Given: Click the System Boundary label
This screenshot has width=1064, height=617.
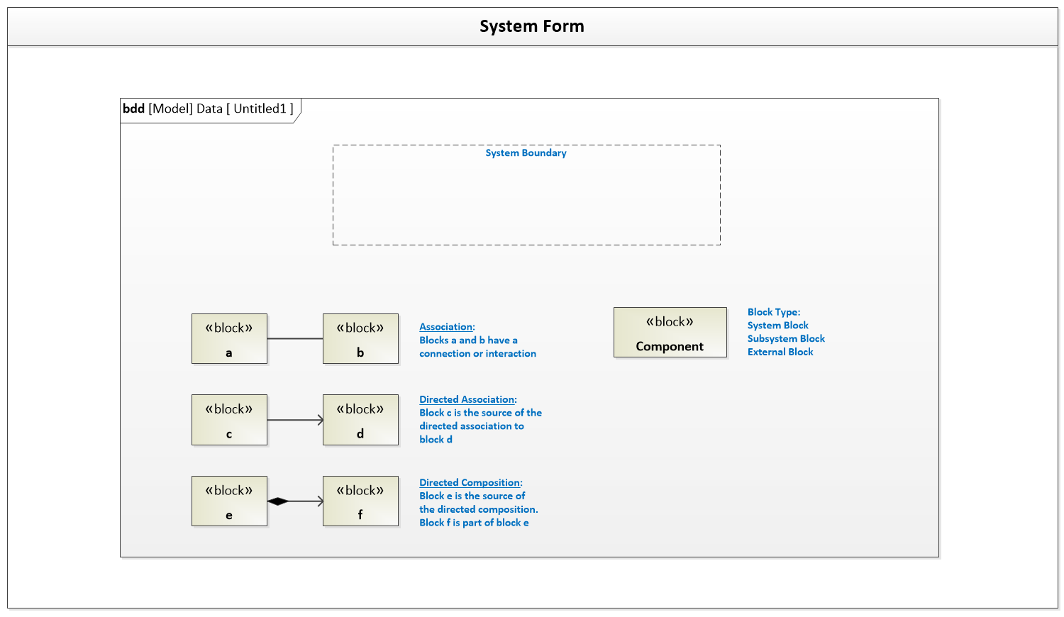Looking at the screenshot, I should click(x=526, y=152).
